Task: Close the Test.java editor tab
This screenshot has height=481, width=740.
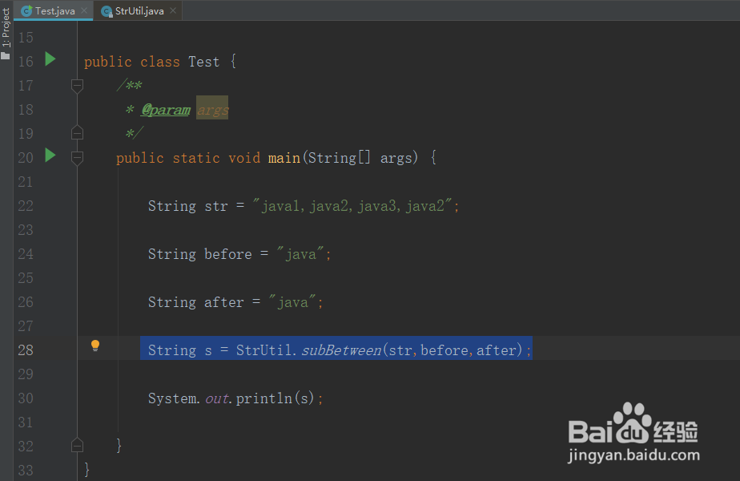Action: [84, 11]
